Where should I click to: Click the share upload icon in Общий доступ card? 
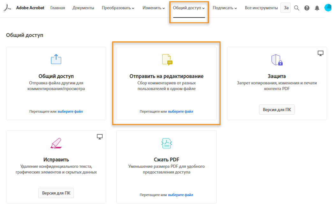tap(56, 59)
